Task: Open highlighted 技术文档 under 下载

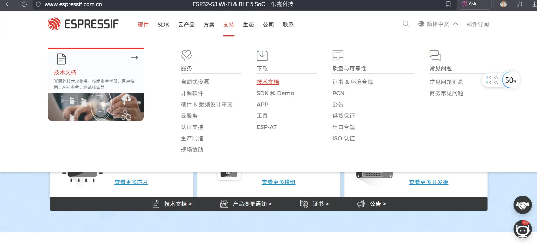Action: (268, 82)
